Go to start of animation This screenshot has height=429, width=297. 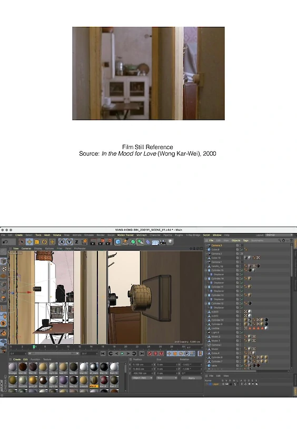(x=103, y=354)
